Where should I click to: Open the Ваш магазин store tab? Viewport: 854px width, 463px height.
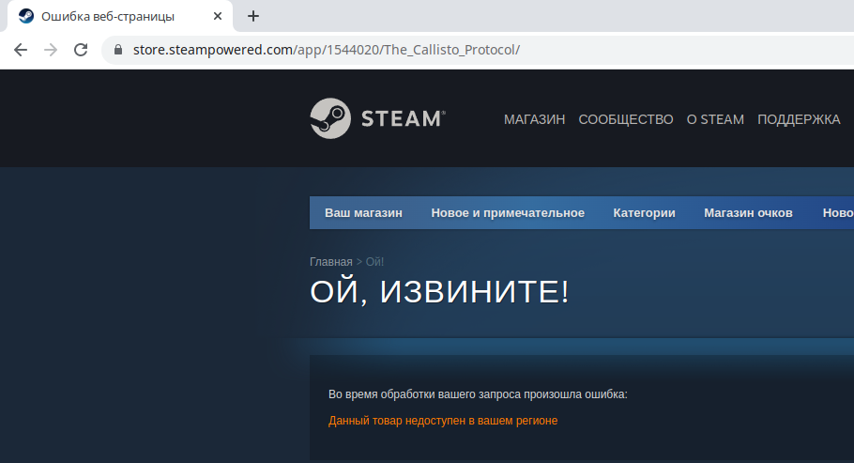click(363, 212)
